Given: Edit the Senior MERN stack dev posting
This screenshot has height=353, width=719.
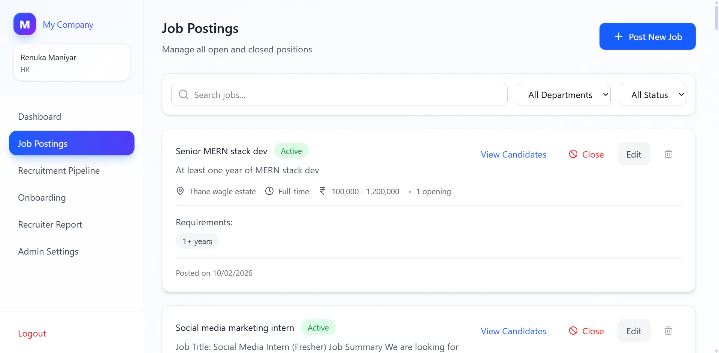Looking at the screenshot, I should click(634, 154).
